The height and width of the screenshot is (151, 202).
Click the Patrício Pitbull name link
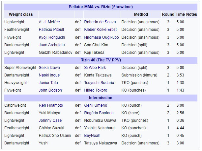click(x=51, y=30)
